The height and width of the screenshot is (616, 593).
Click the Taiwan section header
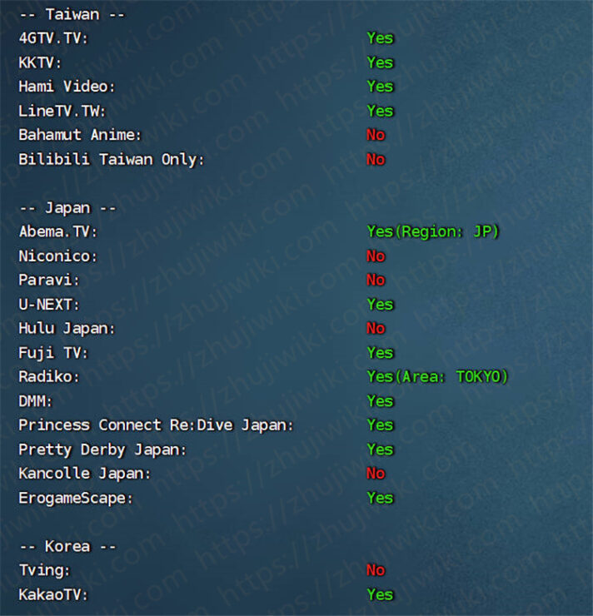point(72,14)
